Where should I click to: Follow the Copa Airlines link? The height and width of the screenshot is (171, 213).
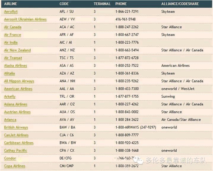click(15, 166)
